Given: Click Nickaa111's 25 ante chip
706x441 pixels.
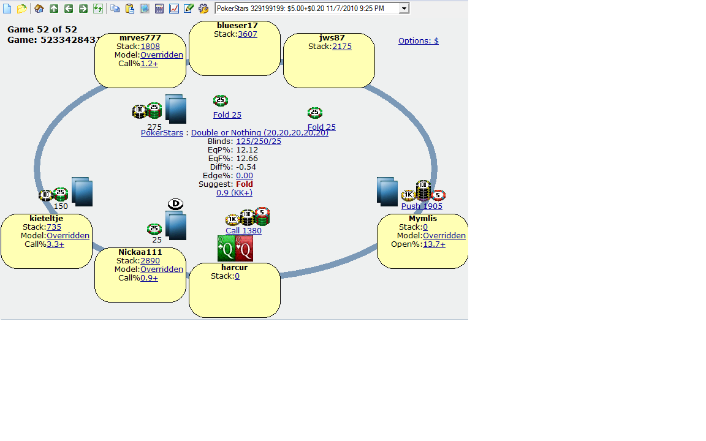Looking at the screenshot, I should coord(154,229).
